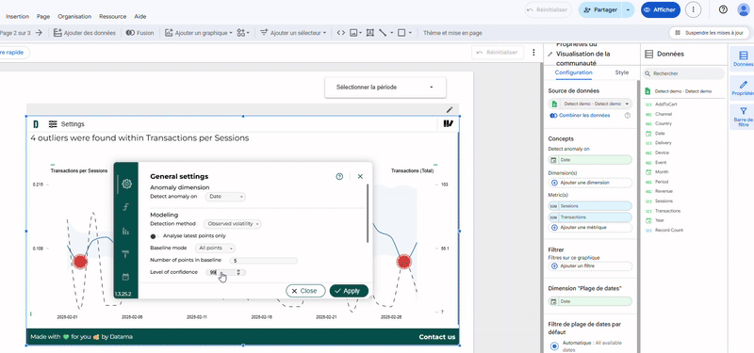The width and height of the screenshot is (754, 353).
Task: Click the Level of confidence stepper arrows
Action: (x=238, y=272)
